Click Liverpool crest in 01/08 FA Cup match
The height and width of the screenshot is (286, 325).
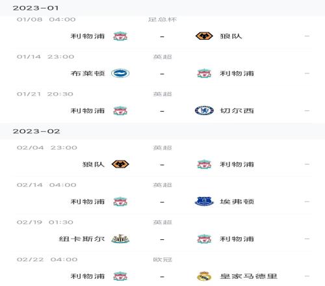(x=120, y=36)
